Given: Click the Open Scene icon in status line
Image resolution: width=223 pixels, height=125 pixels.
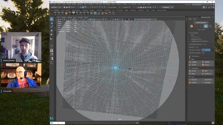Looking at the screenshot, I should point(67,7).
